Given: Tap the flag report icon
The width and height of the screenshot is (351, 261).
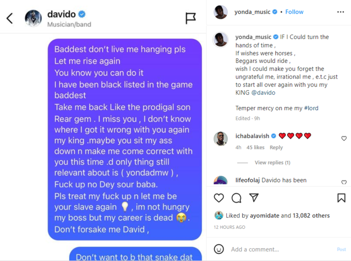Looking at the screenshot, I should [x=190, y=18].
